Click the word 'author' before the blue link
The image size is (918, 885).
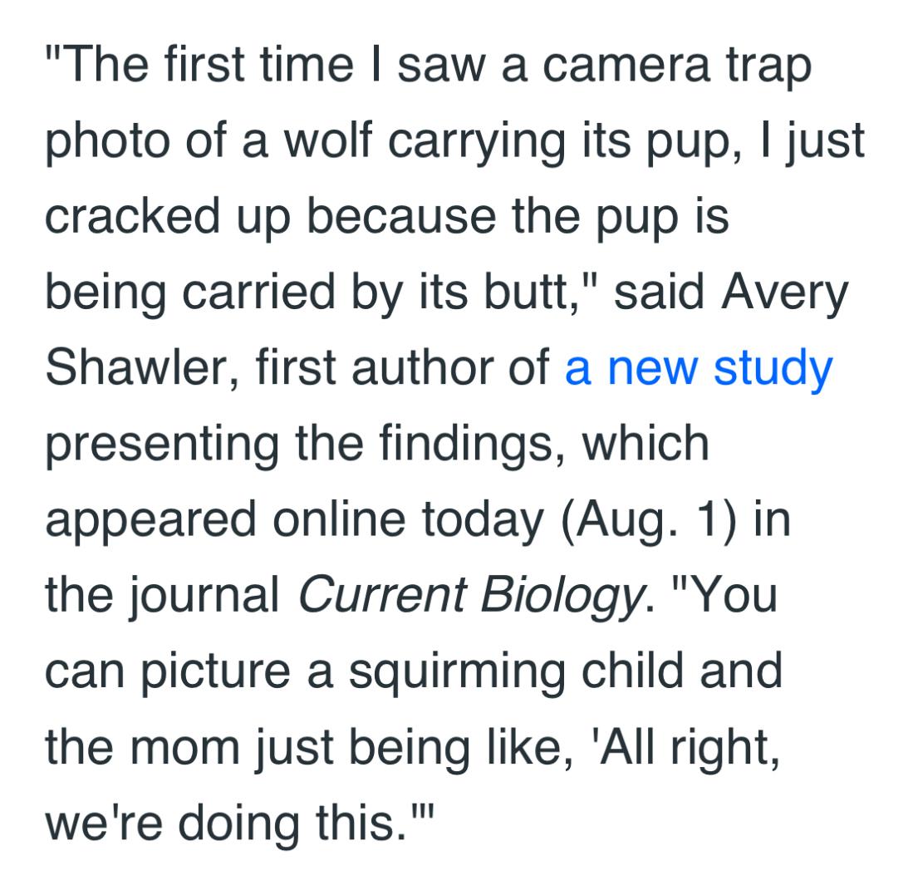(x=421, y=368)
